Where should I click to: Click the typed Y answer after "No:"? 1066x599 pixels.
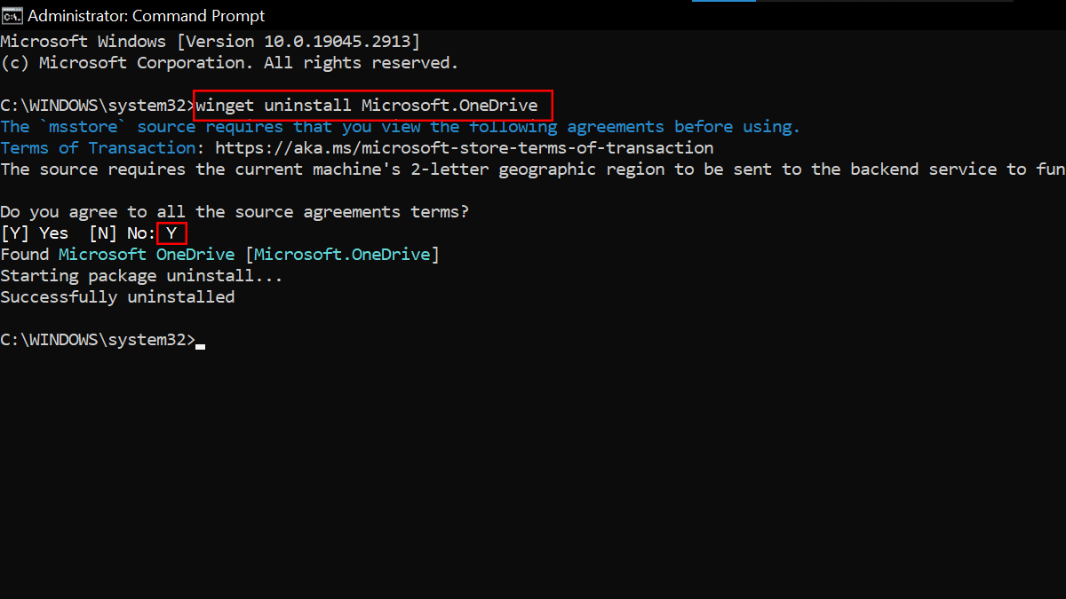[x=171, y=233]
